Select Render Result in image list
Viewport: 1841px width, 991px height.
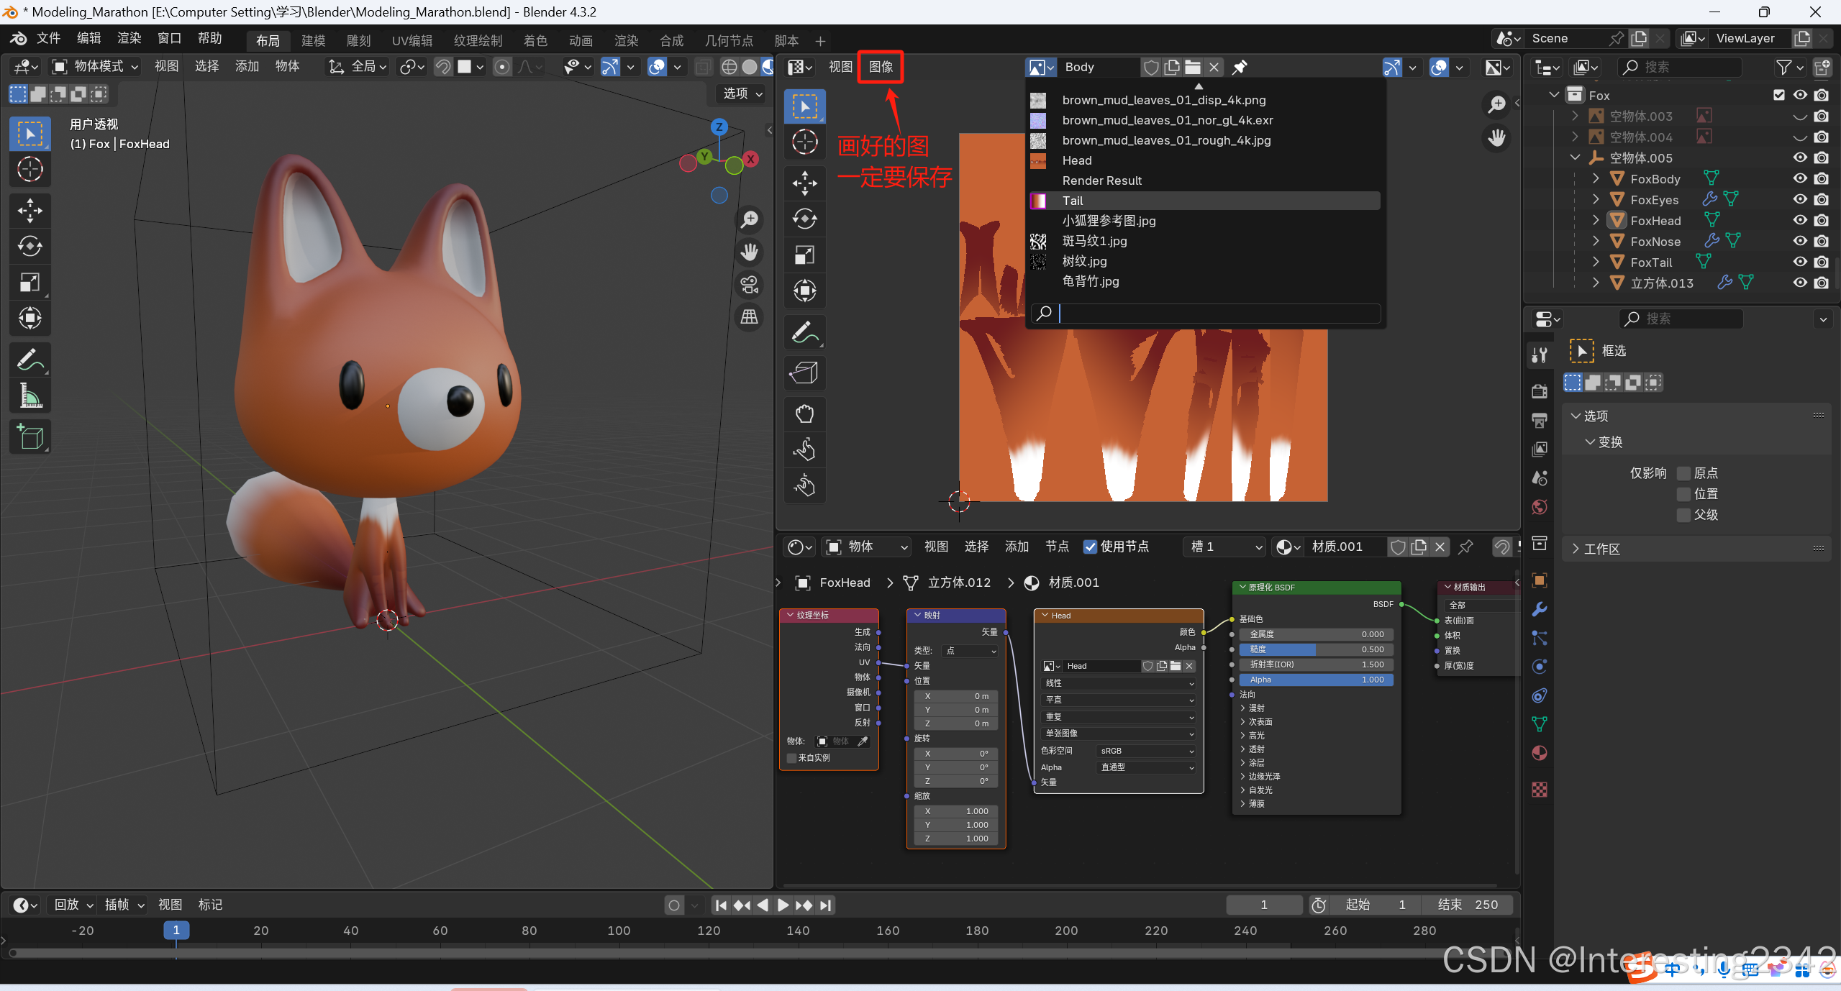(1101, 181)
